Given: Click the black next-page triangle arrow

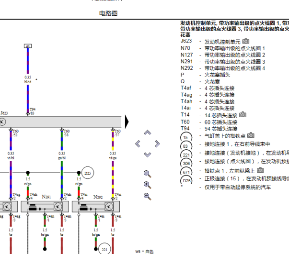Looking at the screenshot, I should [x=127, y=121].
